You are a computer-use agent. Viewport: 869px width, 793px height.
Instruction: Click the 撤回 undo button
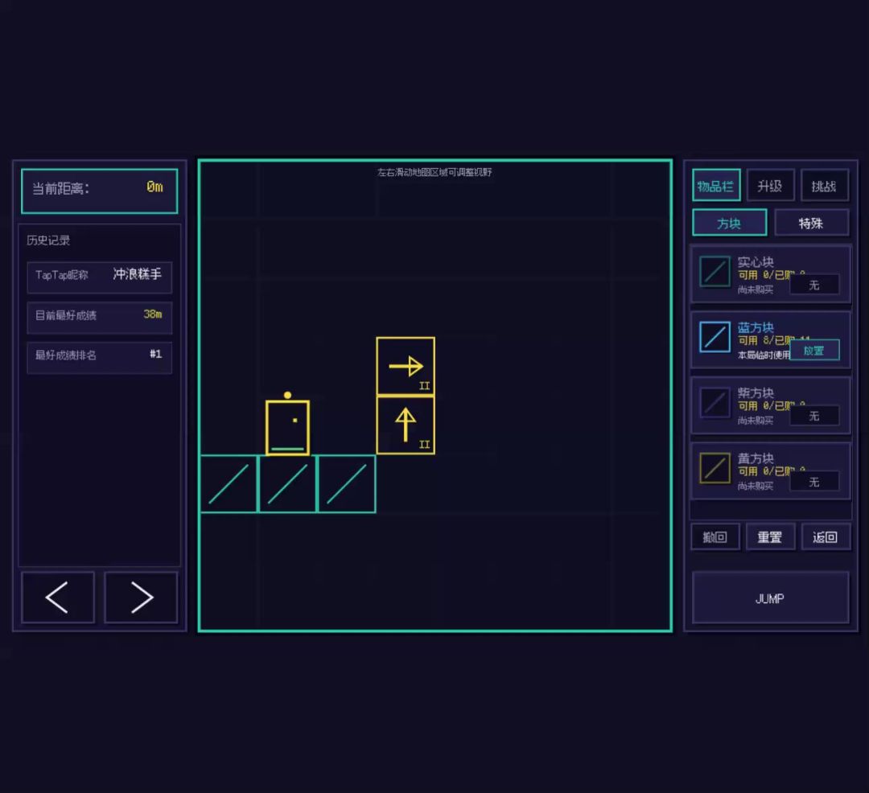coord(715,536)
